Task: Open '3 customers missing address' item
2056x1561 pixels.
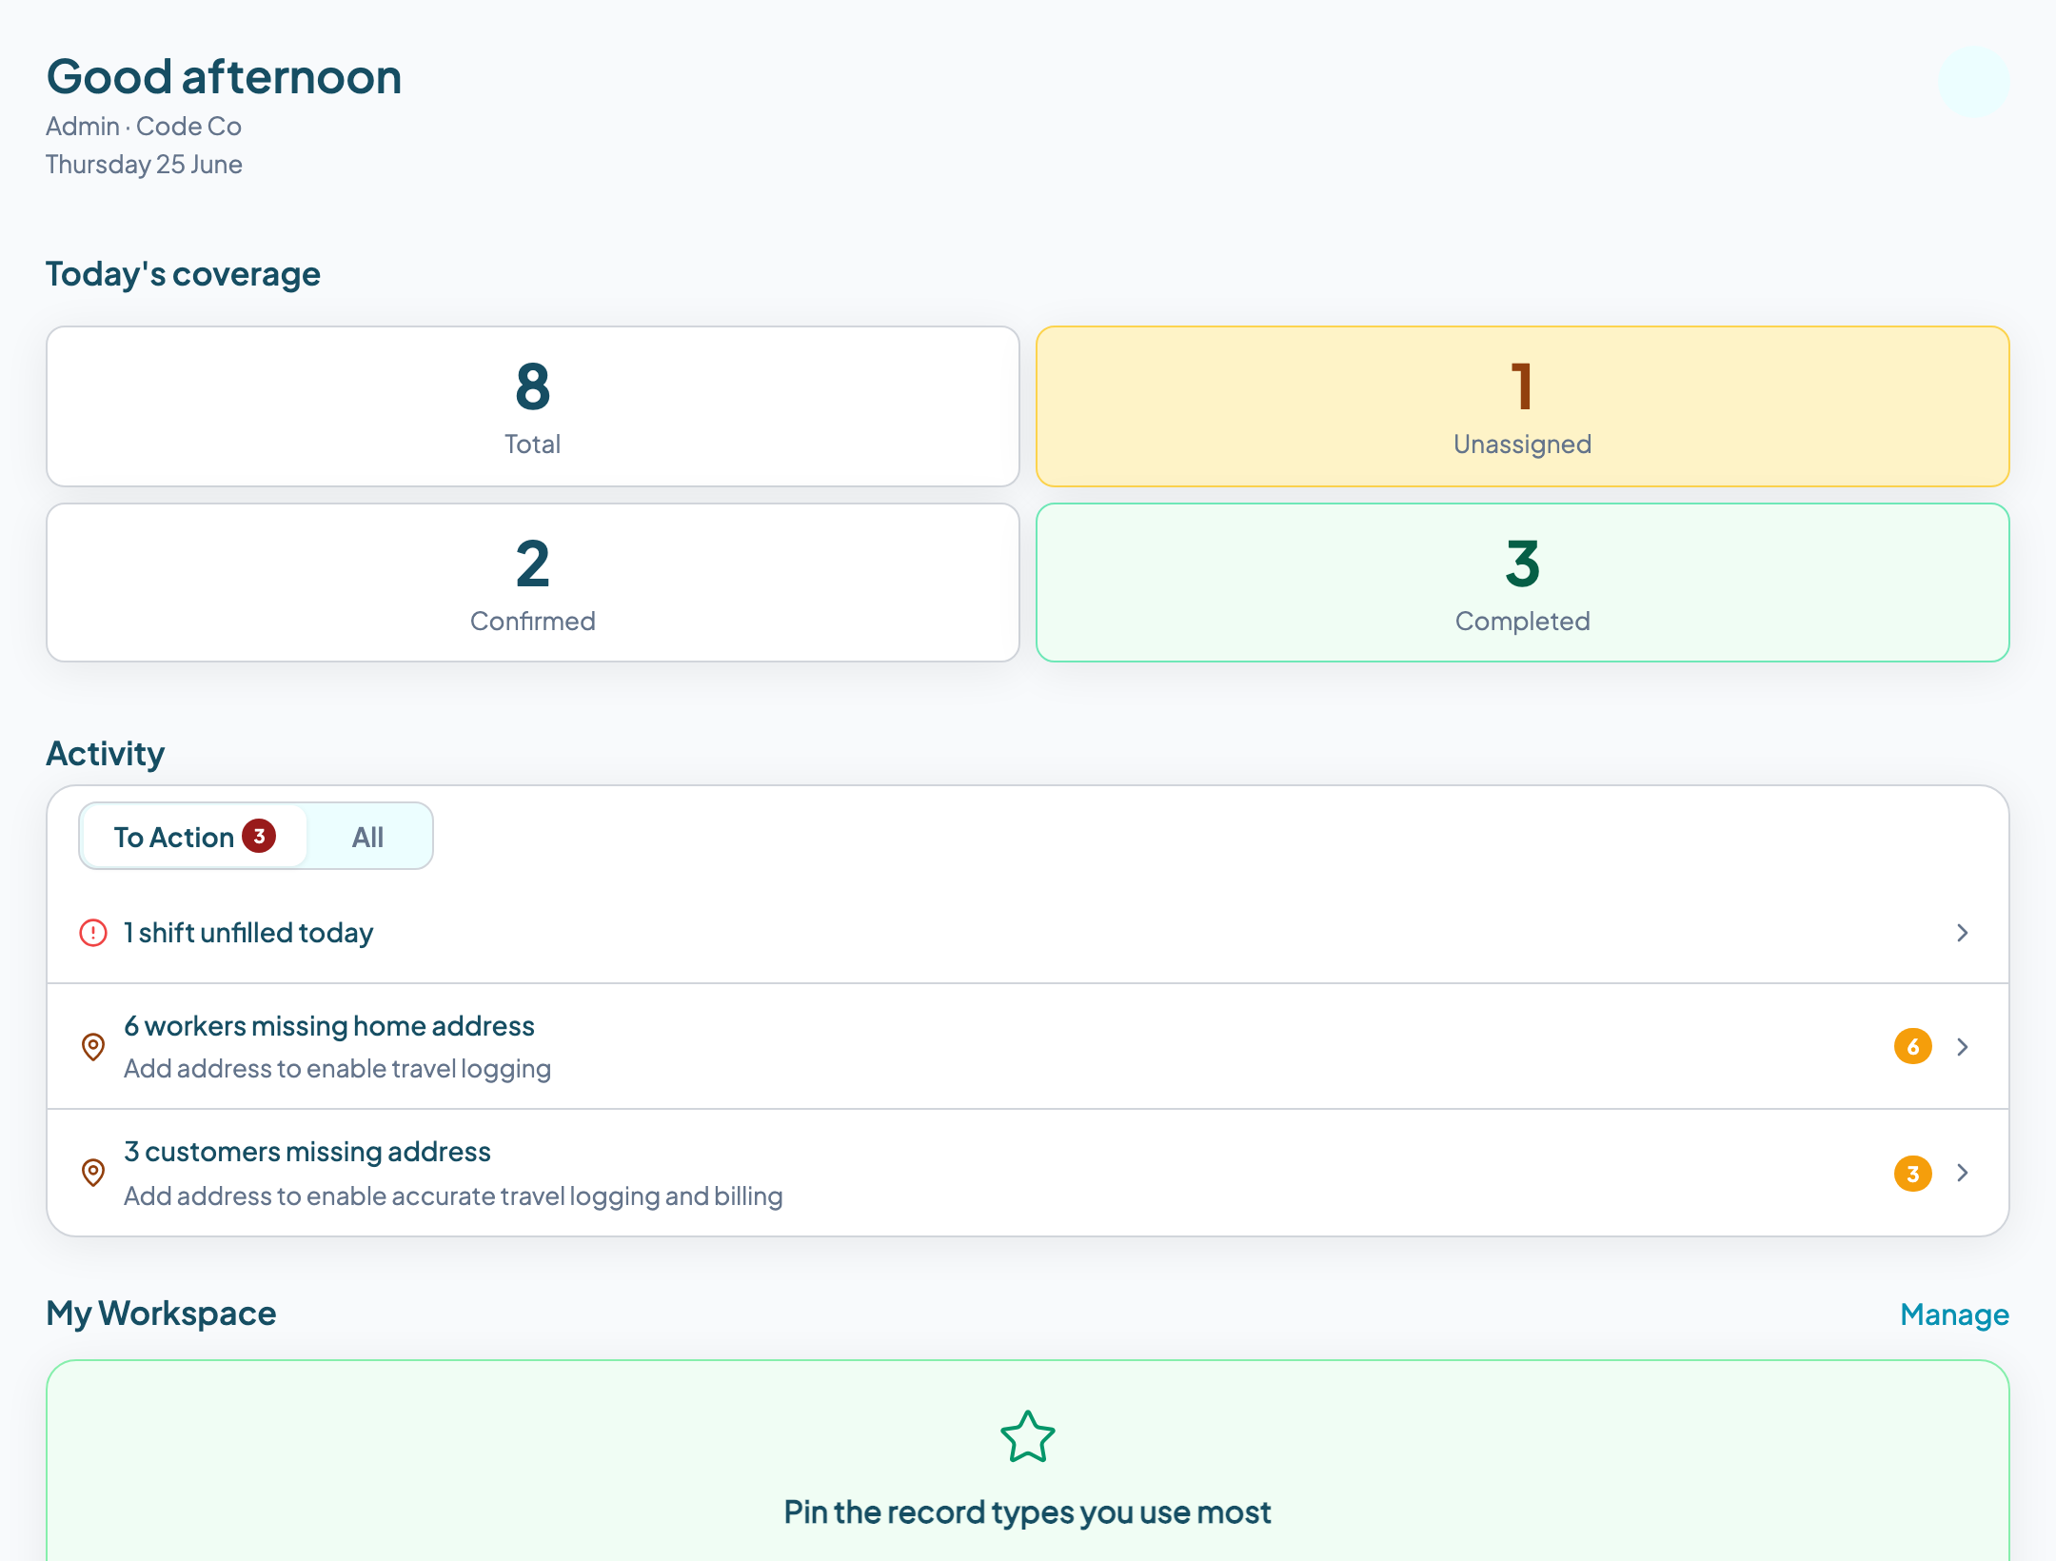Action: pyautogui.click(x=1028, y=1173)
